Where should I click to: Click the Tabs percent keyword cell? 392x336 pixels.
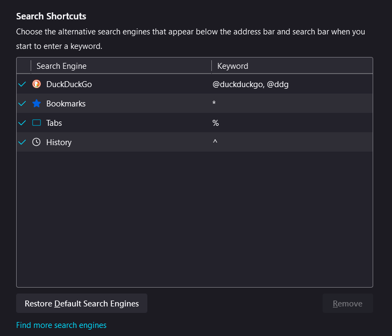[216, 123]
